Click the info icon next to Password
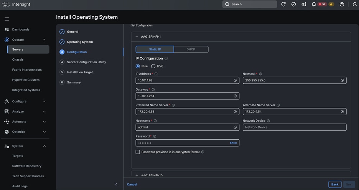Screen dimensions: 359x190 coord(155,136)
